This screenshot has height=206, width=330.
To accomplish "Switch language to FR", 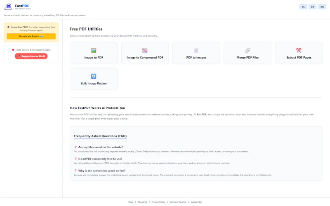I will pos(313,7).
